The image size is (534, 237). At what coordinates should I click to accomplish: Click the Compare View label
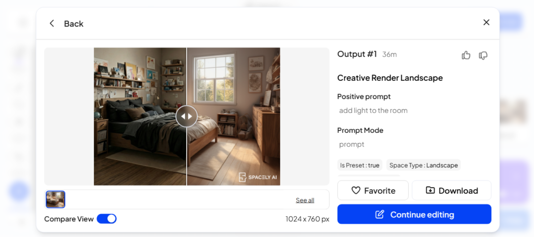point(69,219)
